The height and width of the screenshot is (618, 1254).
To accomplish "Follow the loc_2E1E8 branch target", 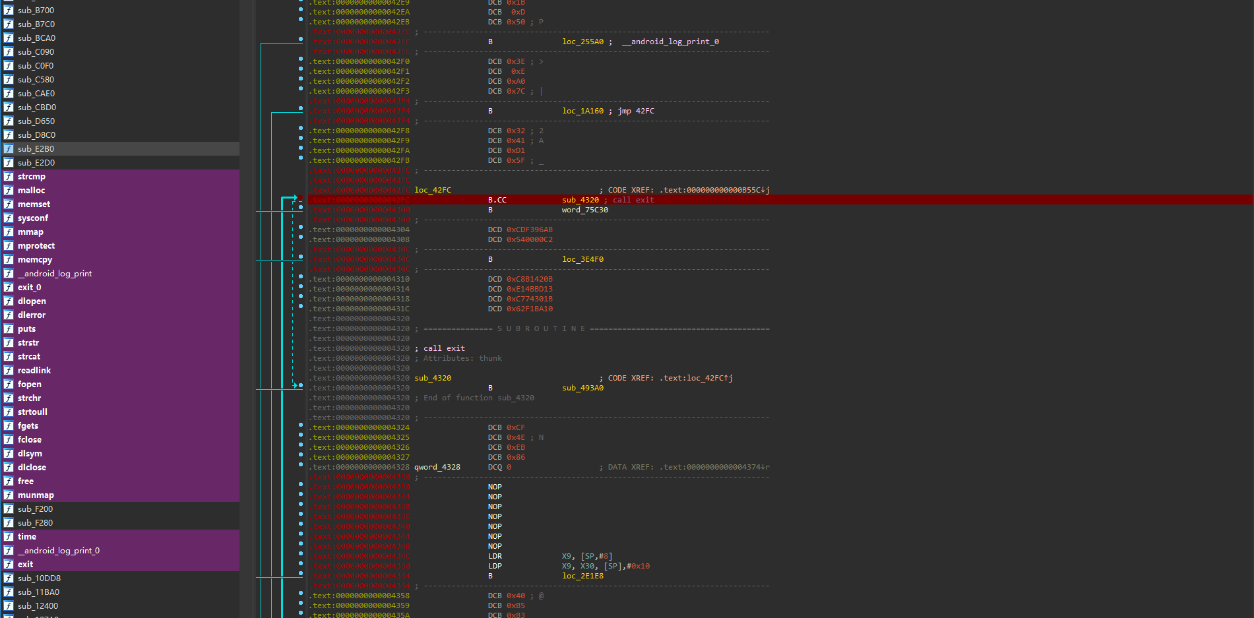I will point(583,576).
